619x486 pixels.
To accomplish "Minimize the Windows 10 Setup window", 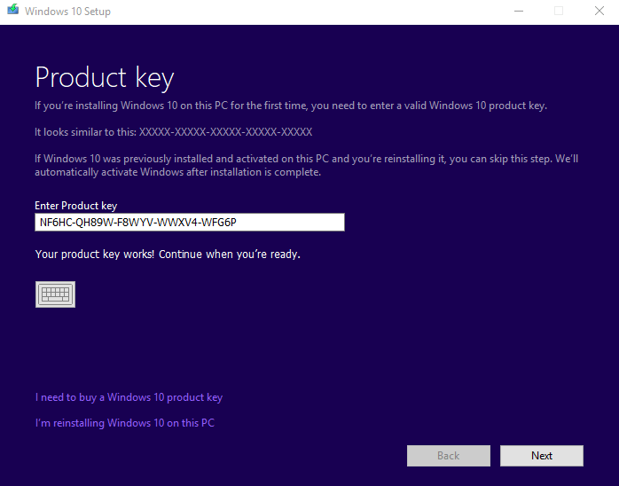I will pos(519,11).
